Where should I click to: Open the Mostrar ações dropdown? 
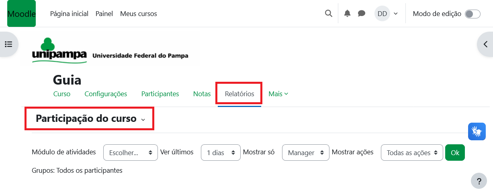click(x=412, y=153)
